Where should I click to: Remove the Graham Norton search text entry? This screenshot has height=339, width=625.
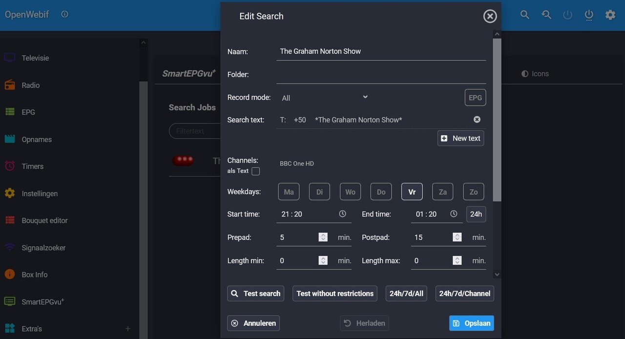477,120
